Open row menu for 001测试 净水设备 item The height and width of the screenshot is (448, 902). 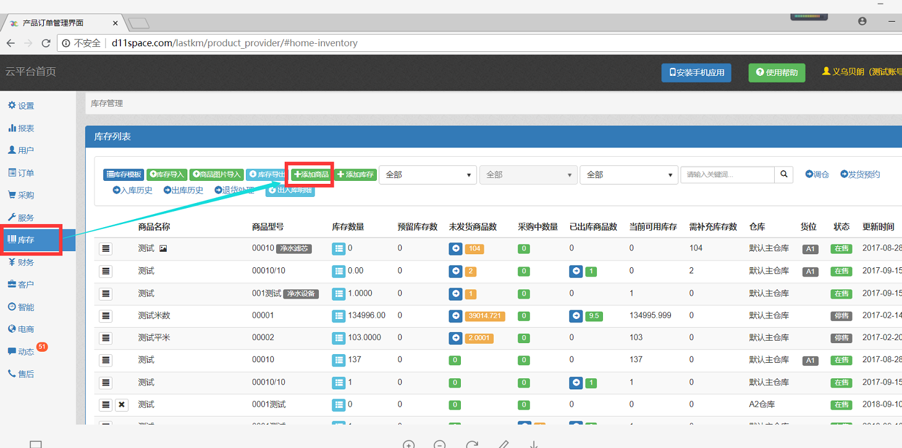point(106,293)
